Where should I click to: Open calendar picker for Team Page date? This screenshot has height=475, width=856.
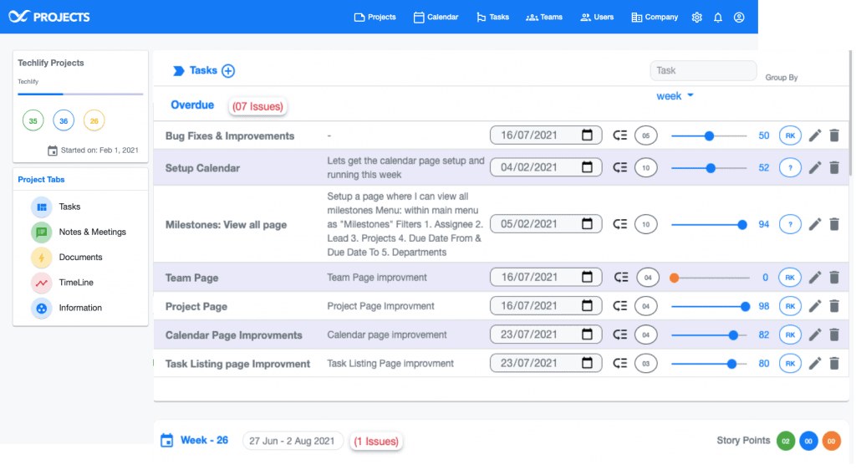pos(587,277)
